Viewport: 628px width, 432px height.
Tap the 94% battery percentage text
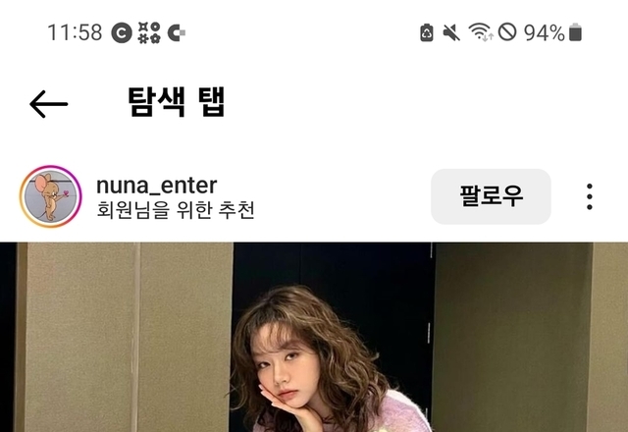pyautogui.click(x=545, y=32)
